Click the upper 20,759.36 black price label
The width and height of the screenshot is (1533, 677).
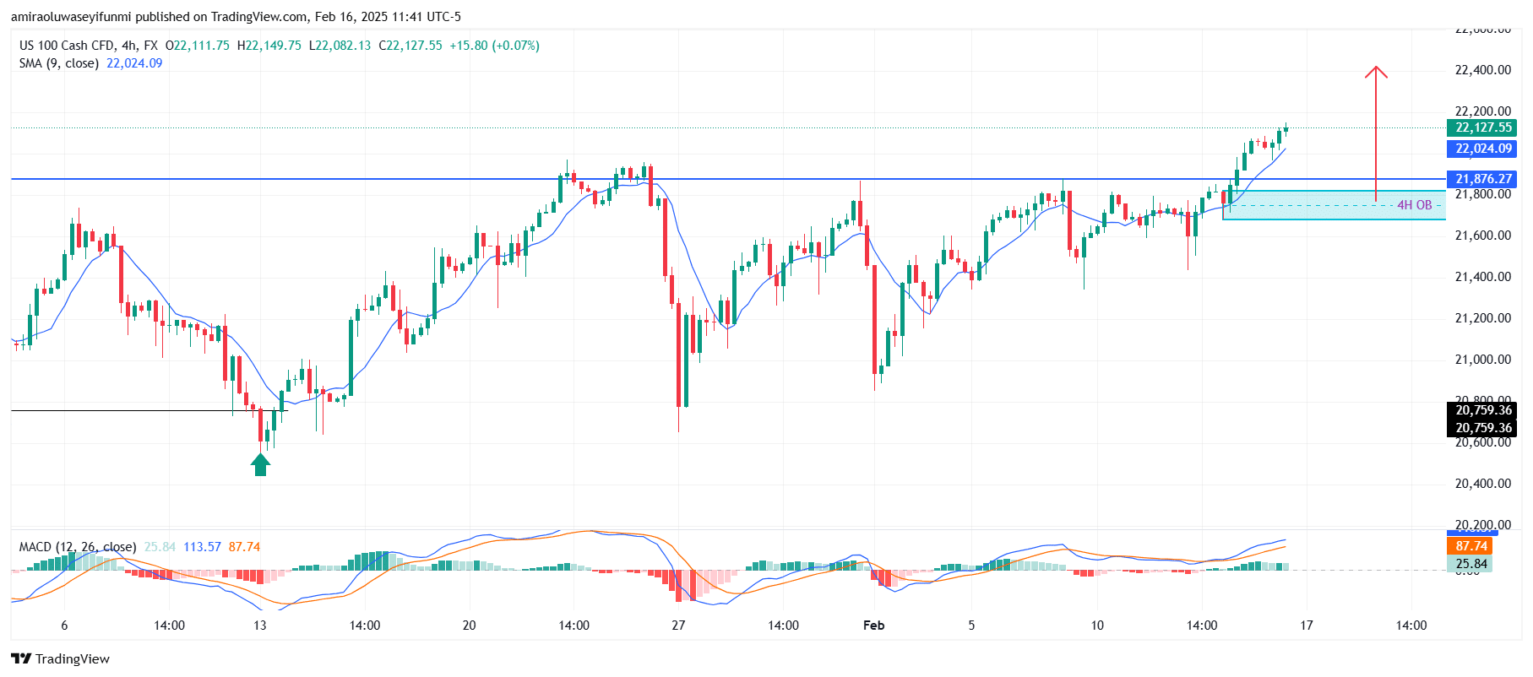tap(1483, 410)
